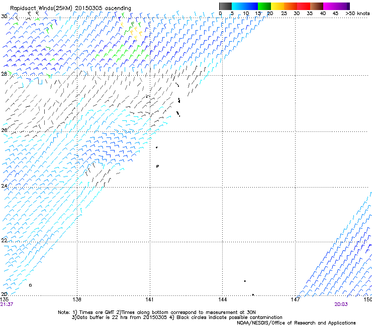Click the latitude label 28
The width and height of the screenshot is (372, 326).
click(x=4, y=74)
